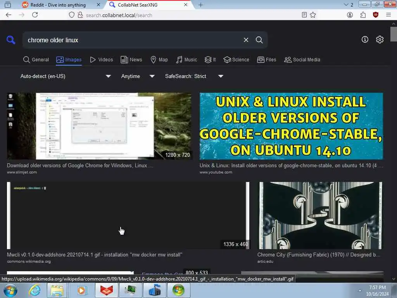Open the preferences gear icon

(x=380, y=40)
